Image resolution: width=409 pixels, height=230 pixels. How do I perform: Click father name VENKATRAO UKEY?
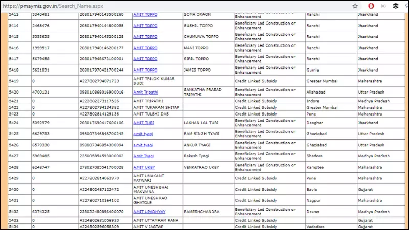tap(201, 167)
